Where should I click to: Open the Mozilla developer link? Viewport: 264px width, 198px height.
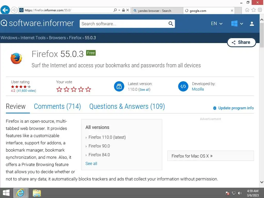pyautogui.click(x=198, y=89)
